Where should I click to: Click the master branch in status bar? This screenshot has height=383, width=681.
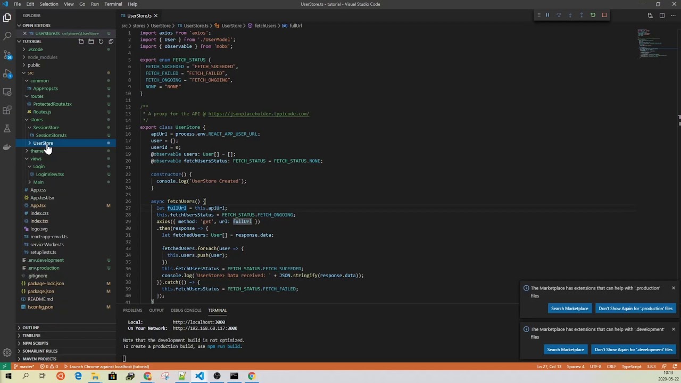23,367
